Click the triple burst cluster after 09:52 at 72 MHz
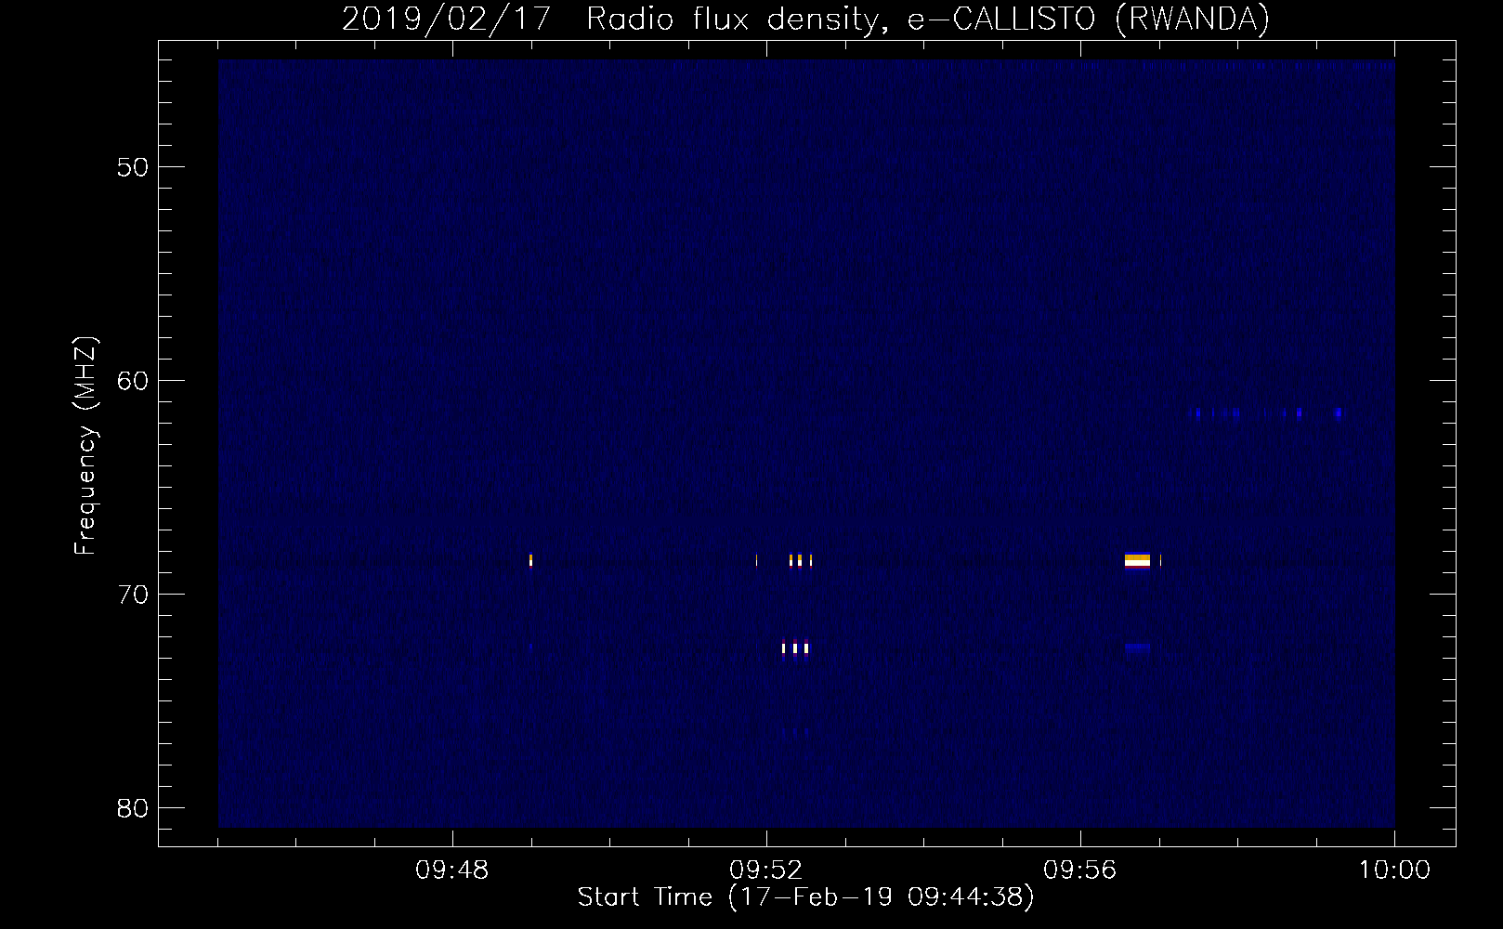Screen dimensions: 1503x929 [795, 648]
